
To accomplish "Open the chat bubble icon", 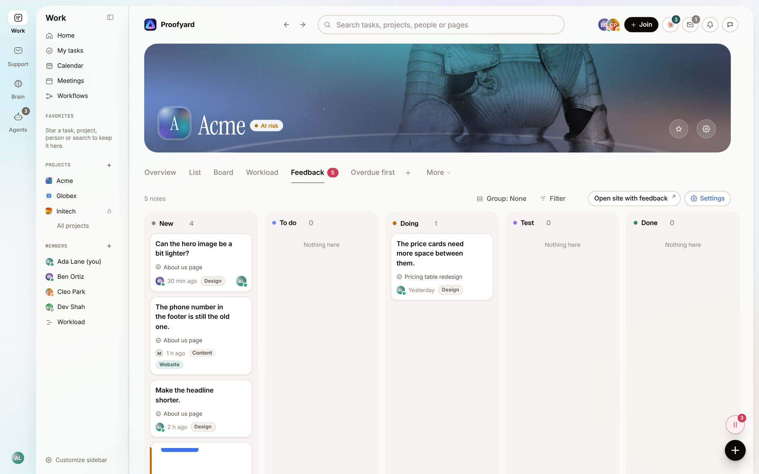I will (730, 25).
